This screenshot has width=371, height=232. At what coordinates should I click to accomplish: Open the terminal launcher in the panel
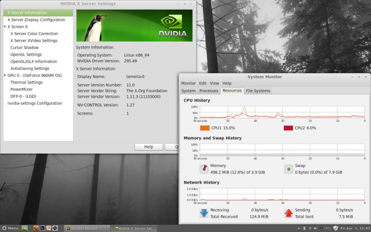coord(42,228)
